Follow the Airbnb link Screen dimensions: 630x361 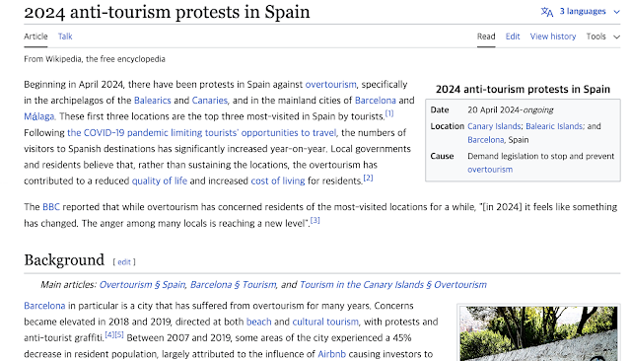[x=332, y=354]
